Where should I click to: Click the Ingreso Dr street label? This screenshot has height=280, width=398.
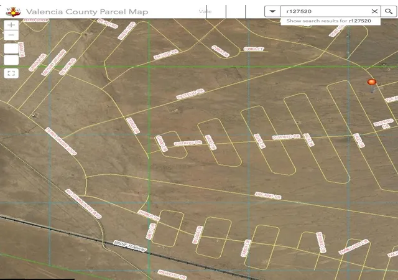tap(172, 274)
